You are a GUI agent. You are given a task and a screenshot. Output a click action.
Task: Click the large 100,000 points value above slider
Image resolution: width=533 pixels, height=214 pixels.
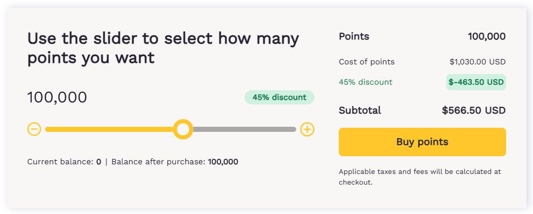tap(57, 97)
